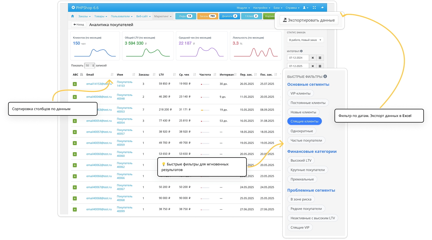Click the PHPShop gear logo icon
The height and width of the screenshot is (240, 432).
[73, 8]
